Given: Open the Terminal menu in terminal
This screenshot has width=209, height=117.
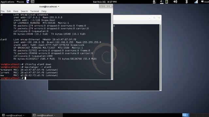Looking at the screenshot, I should [x=35, y=11].
